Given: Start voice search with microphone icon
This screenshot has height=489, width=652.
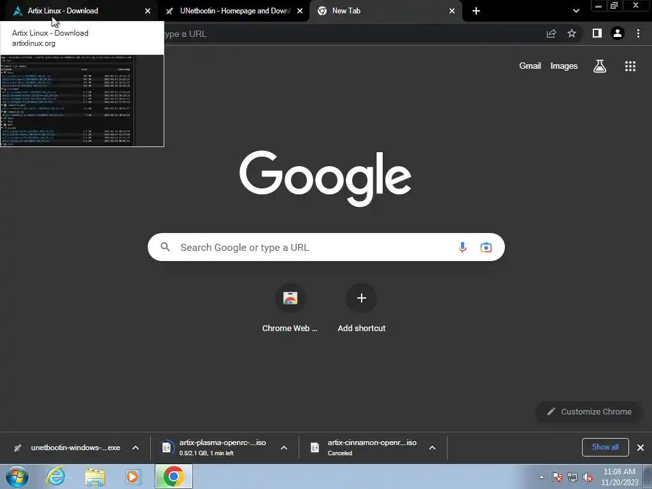Looking at the screenshot, I should coord(462,248).
